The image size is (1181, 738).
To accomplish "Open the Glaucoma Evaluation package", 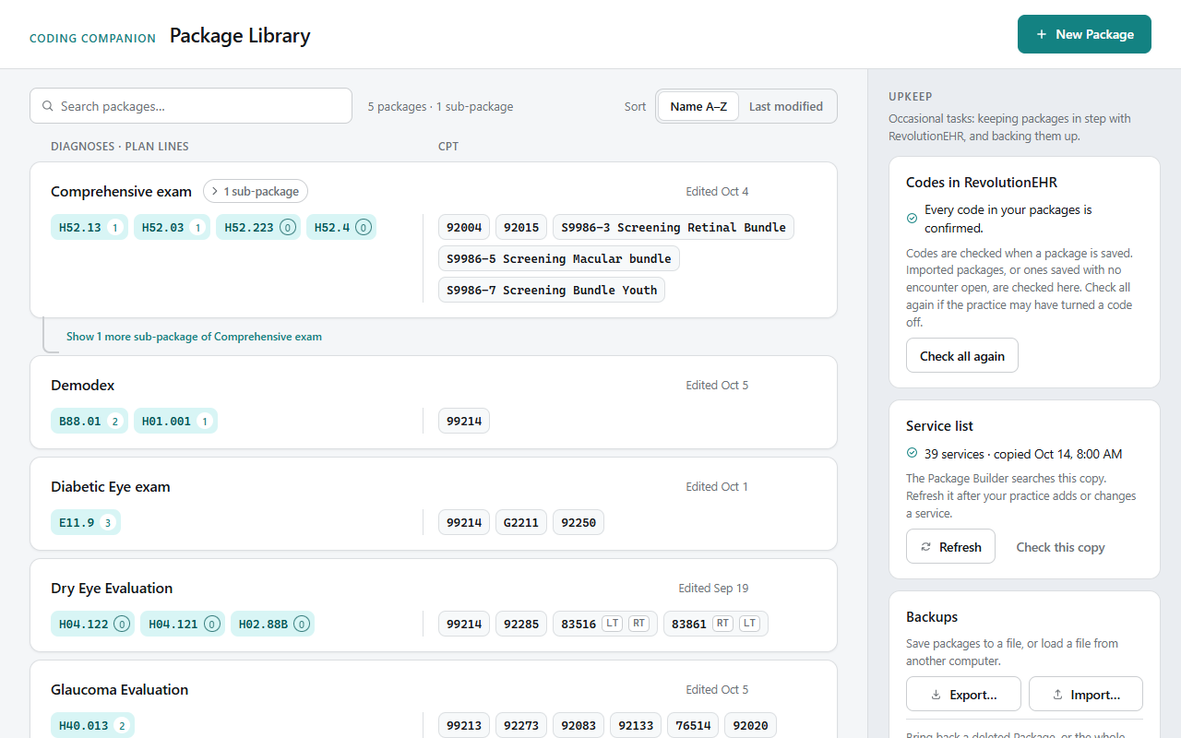I will [x=434, y=699].
